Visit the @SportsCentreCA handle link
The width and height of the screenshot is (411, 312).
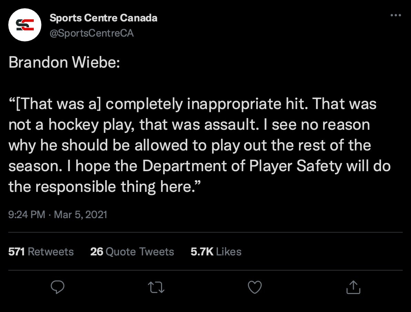[92, 33]
